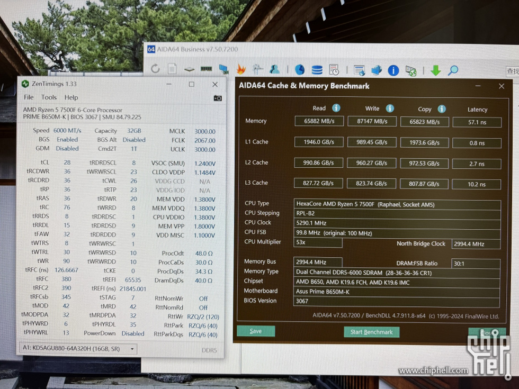Click the Capacity value 32GB in ZenTimings

(x=134, y=131)
